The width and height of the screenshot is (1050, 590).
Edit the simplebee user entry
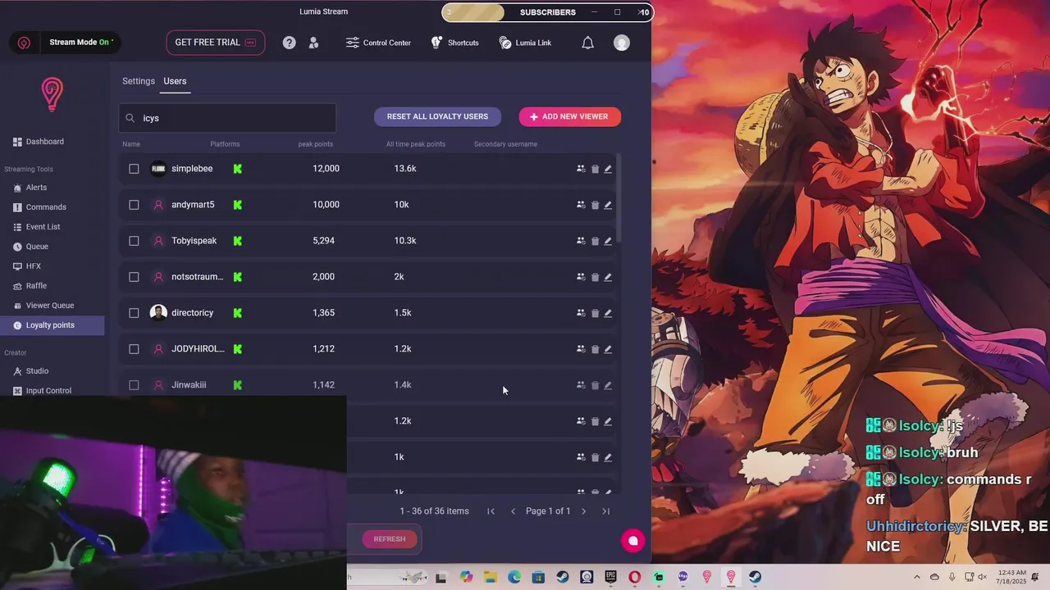click(608, 169)
